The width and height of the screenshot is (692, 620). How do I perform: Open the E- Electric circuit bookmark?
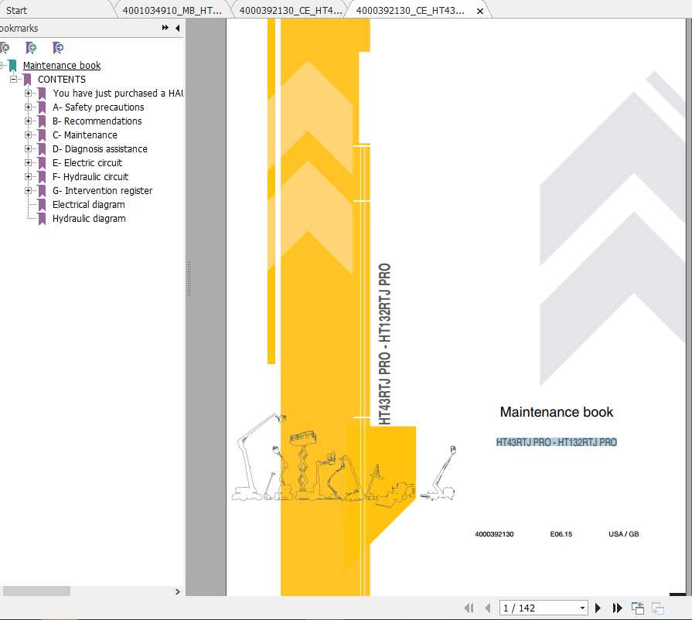coord(87,163)
